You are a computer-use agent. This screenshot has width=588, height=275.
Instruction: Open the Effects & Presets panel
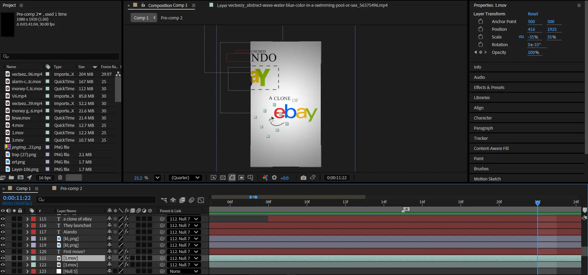489,87
